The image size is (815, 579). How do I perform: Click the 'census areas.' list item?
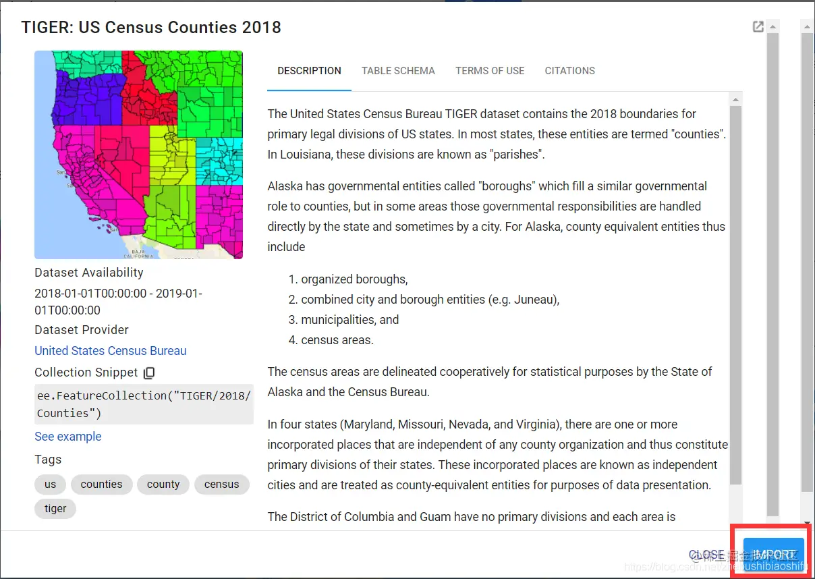point(337,340)
